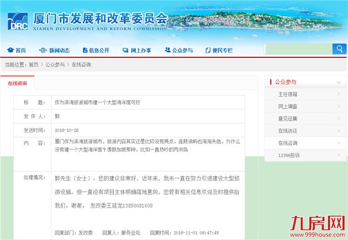The image size is (348, 240).
Task: Open the 公众参与 navigation menu item
Action: (183, 51)
